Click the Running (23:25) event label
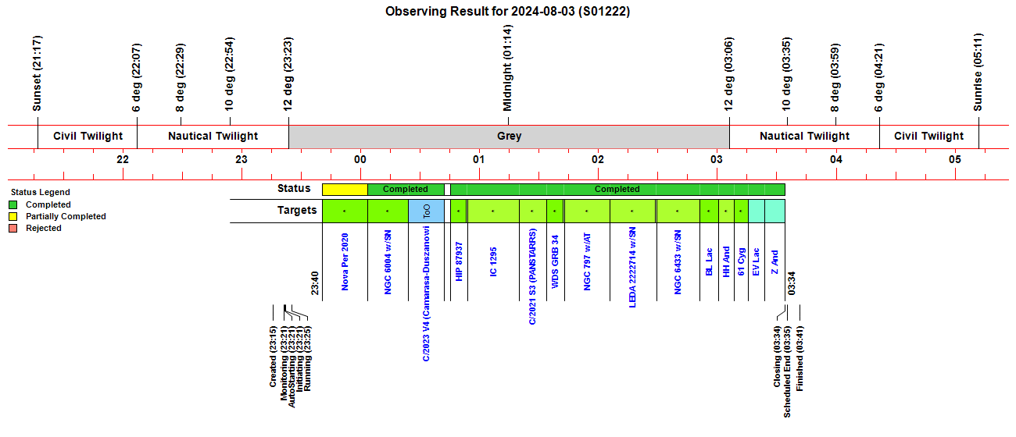Viewport: 1016px width, 437px height. pos(307,357)
